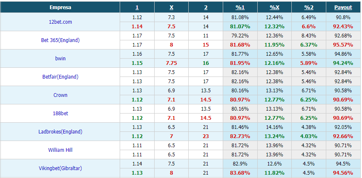
Task: Click the Empresa column header
Action: [60, 7]
